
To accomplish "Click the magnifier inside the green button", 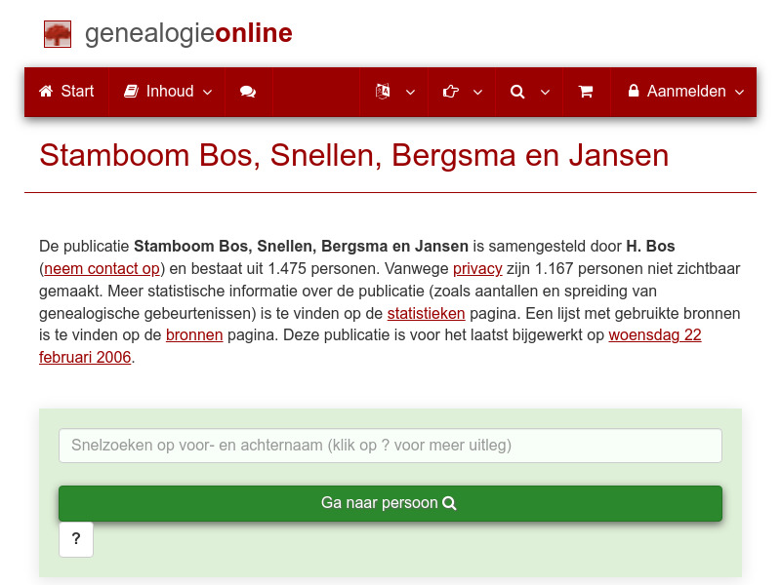I will (449, 503).
